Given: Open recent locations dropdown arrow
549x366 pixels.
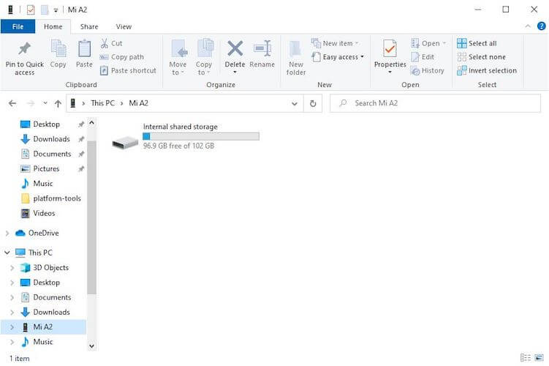Looking at the screenshot, I should (45, 103).
